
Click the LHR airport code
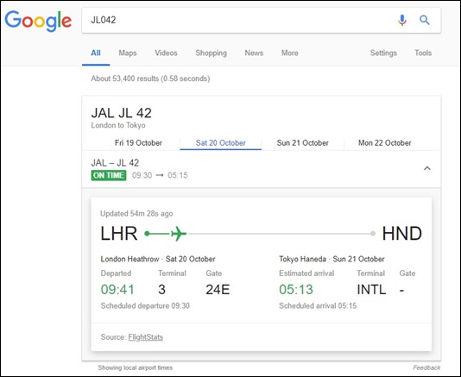(x=119, y=234)
